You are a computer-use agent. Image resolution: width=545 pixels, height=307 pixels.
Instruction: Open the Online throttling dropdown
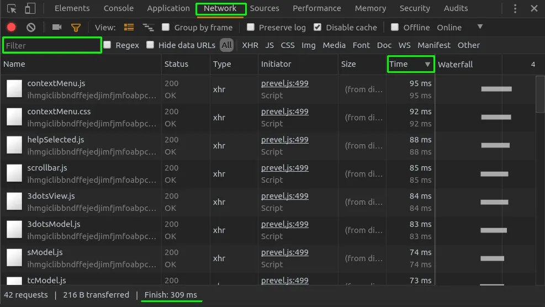(x=459, y=28)
